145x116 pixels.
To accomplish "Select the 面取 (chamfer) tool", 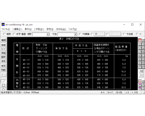I will pyautogui.click(x=3, y=57).
